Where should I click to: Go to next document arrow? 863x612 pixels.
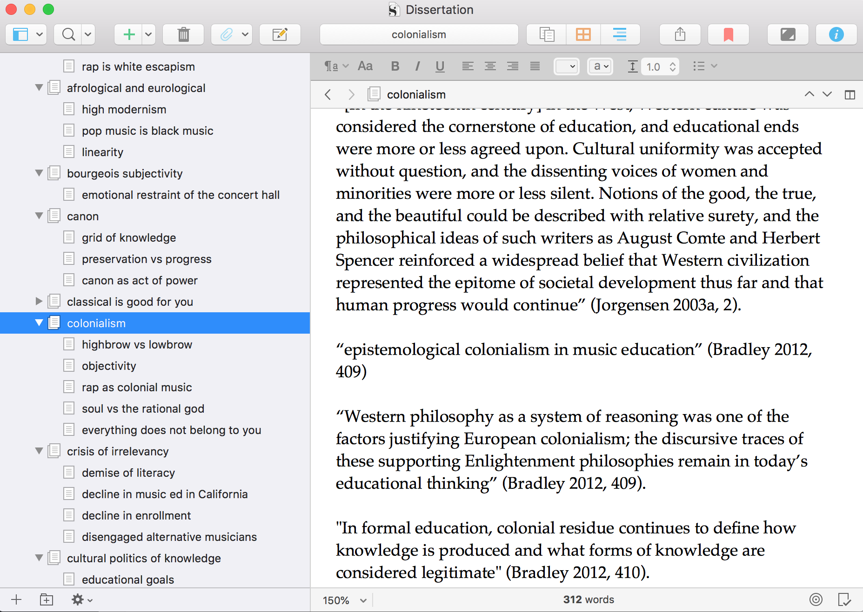[827, 94]
